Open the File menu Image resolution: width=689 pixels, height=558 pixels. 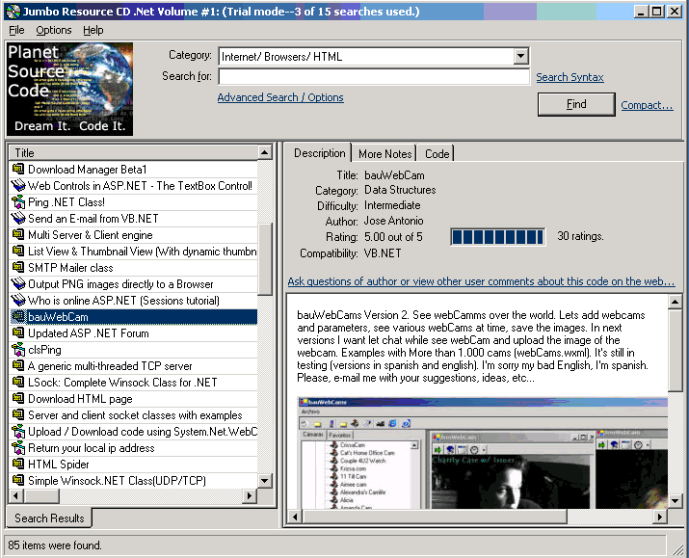(x=16, y=30)
